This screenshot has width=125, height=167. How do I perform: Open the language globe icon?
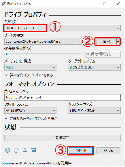point(7,150)
